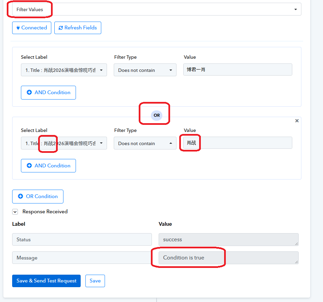The height and width of the screenshot is (302, 323).
Task: Click the OR badge between condition groups
Action: [157, 115]
